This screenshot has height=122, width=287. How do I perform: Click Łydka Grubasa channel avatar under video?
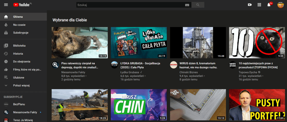point(114,65)
